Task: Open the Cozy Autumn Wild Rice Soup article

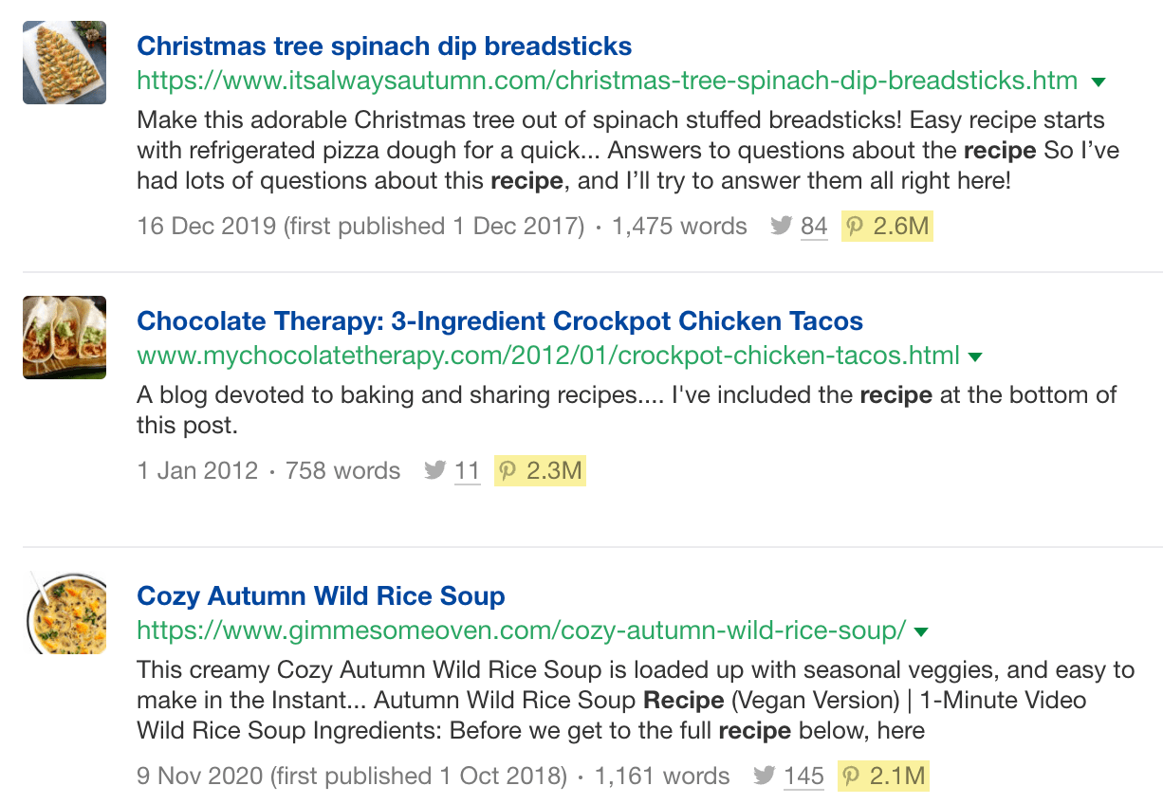Action: pyautogui.click(x=321, y=596)
